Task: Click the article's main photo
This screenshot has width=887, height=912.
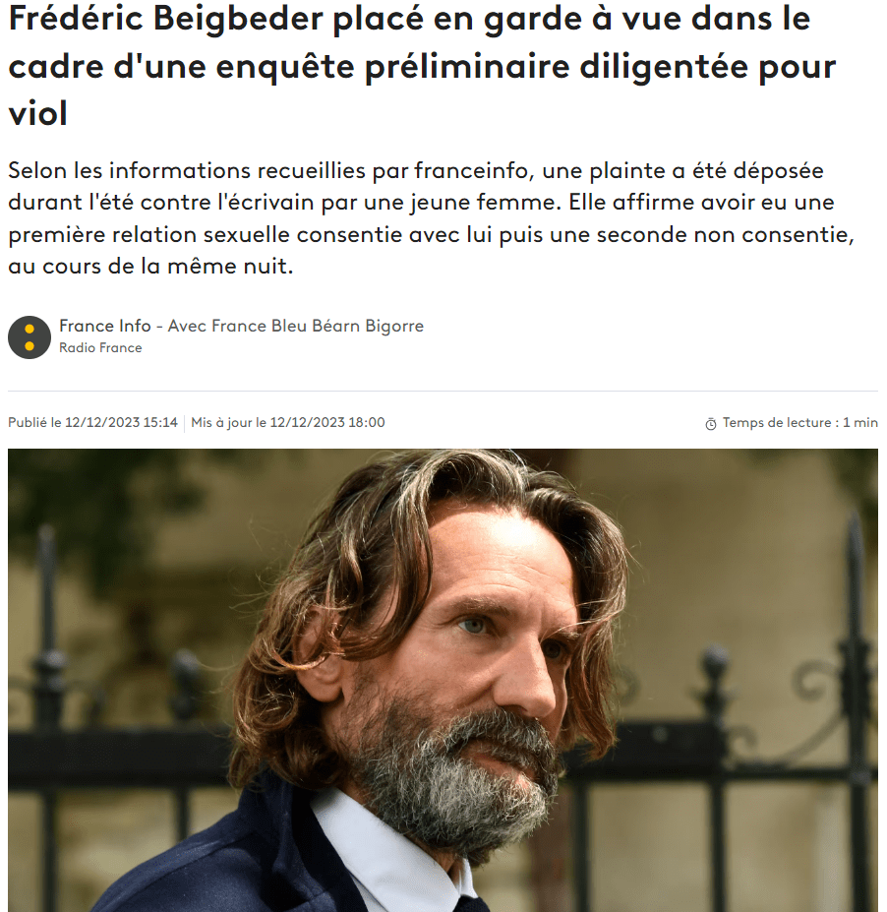Action: [x=443, y=680]
